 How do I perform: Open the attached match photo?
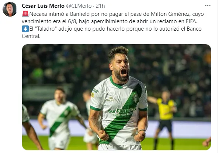(117, 97)
